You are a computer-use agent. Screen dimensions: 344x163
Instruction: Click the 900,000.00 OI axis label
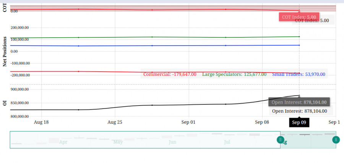tap(20, 89)
